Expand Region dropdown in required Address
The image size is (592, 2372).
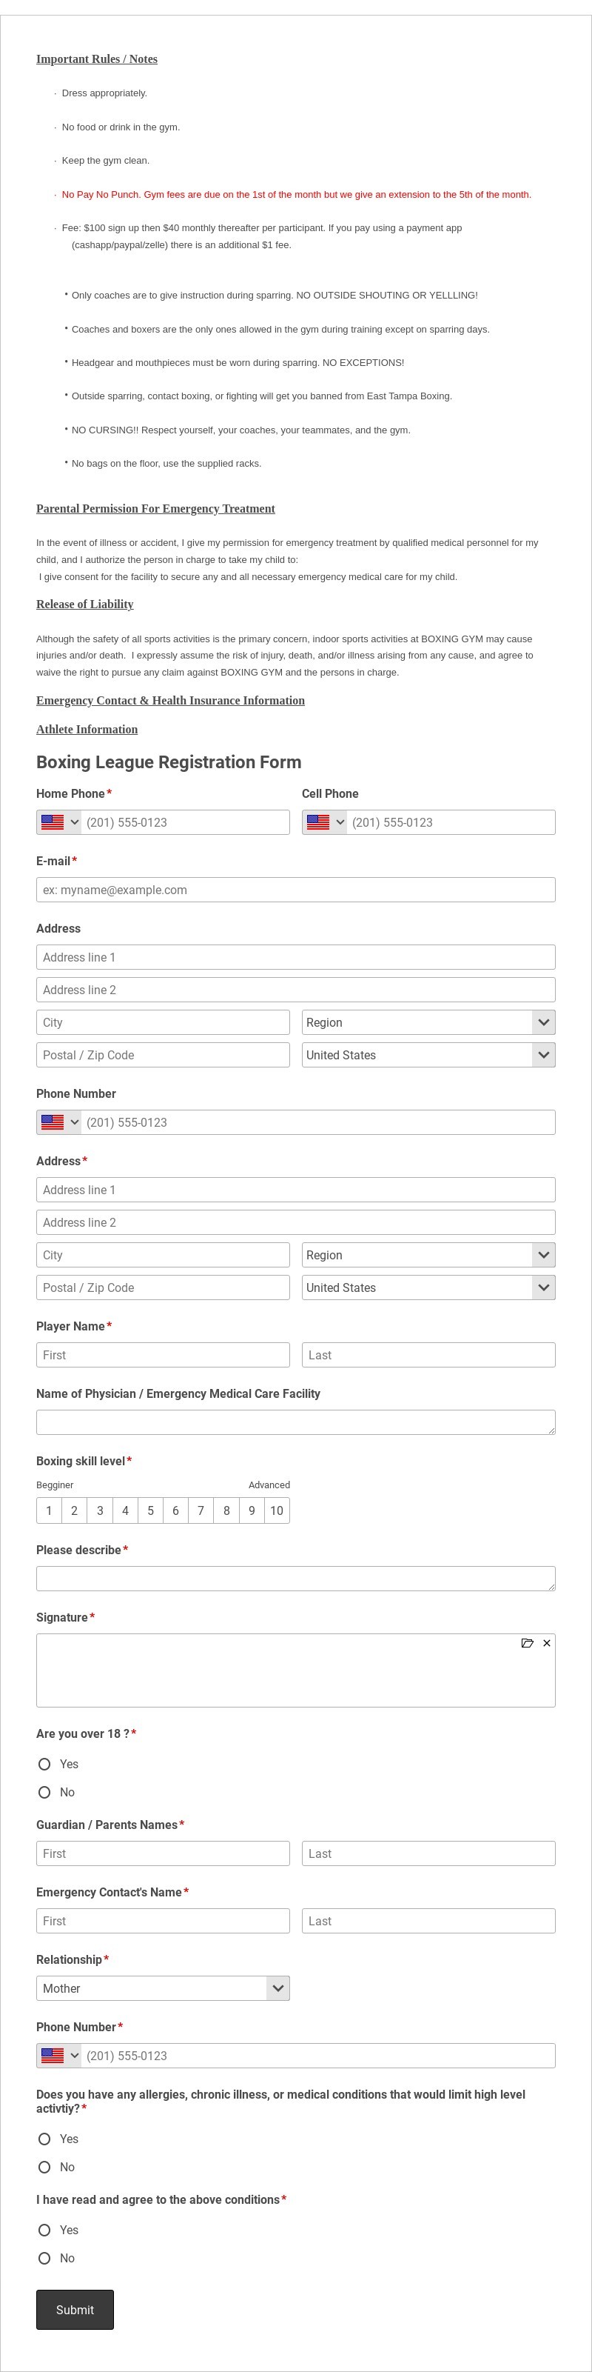(428, 1255)
